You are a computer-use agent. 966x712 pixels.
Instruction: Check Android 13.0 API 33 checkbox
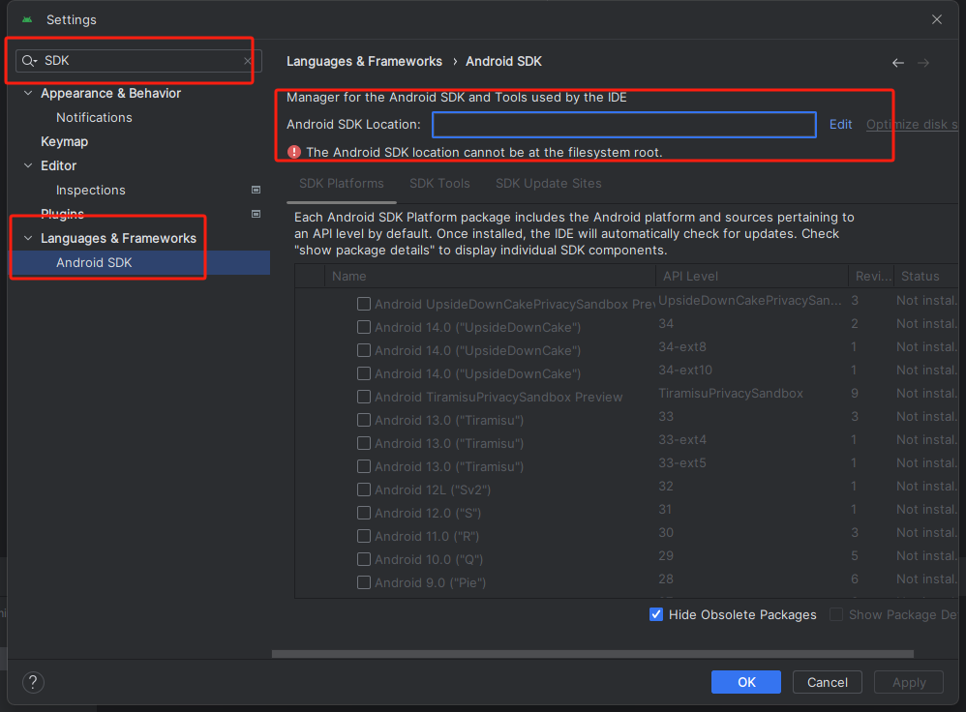(364, 420)
